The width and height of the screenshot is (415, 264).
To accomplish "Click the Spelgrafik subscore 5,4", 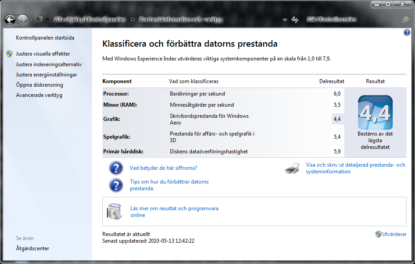I will (x=337, y=137).
